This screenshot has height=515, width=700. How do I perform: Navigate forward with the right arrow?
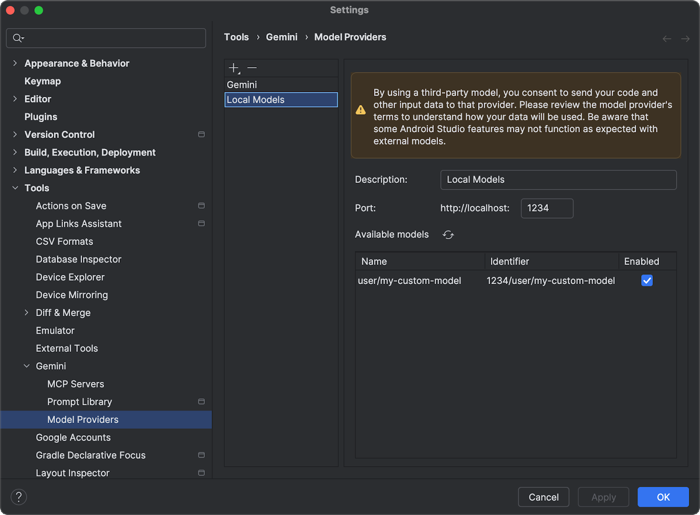685,39
